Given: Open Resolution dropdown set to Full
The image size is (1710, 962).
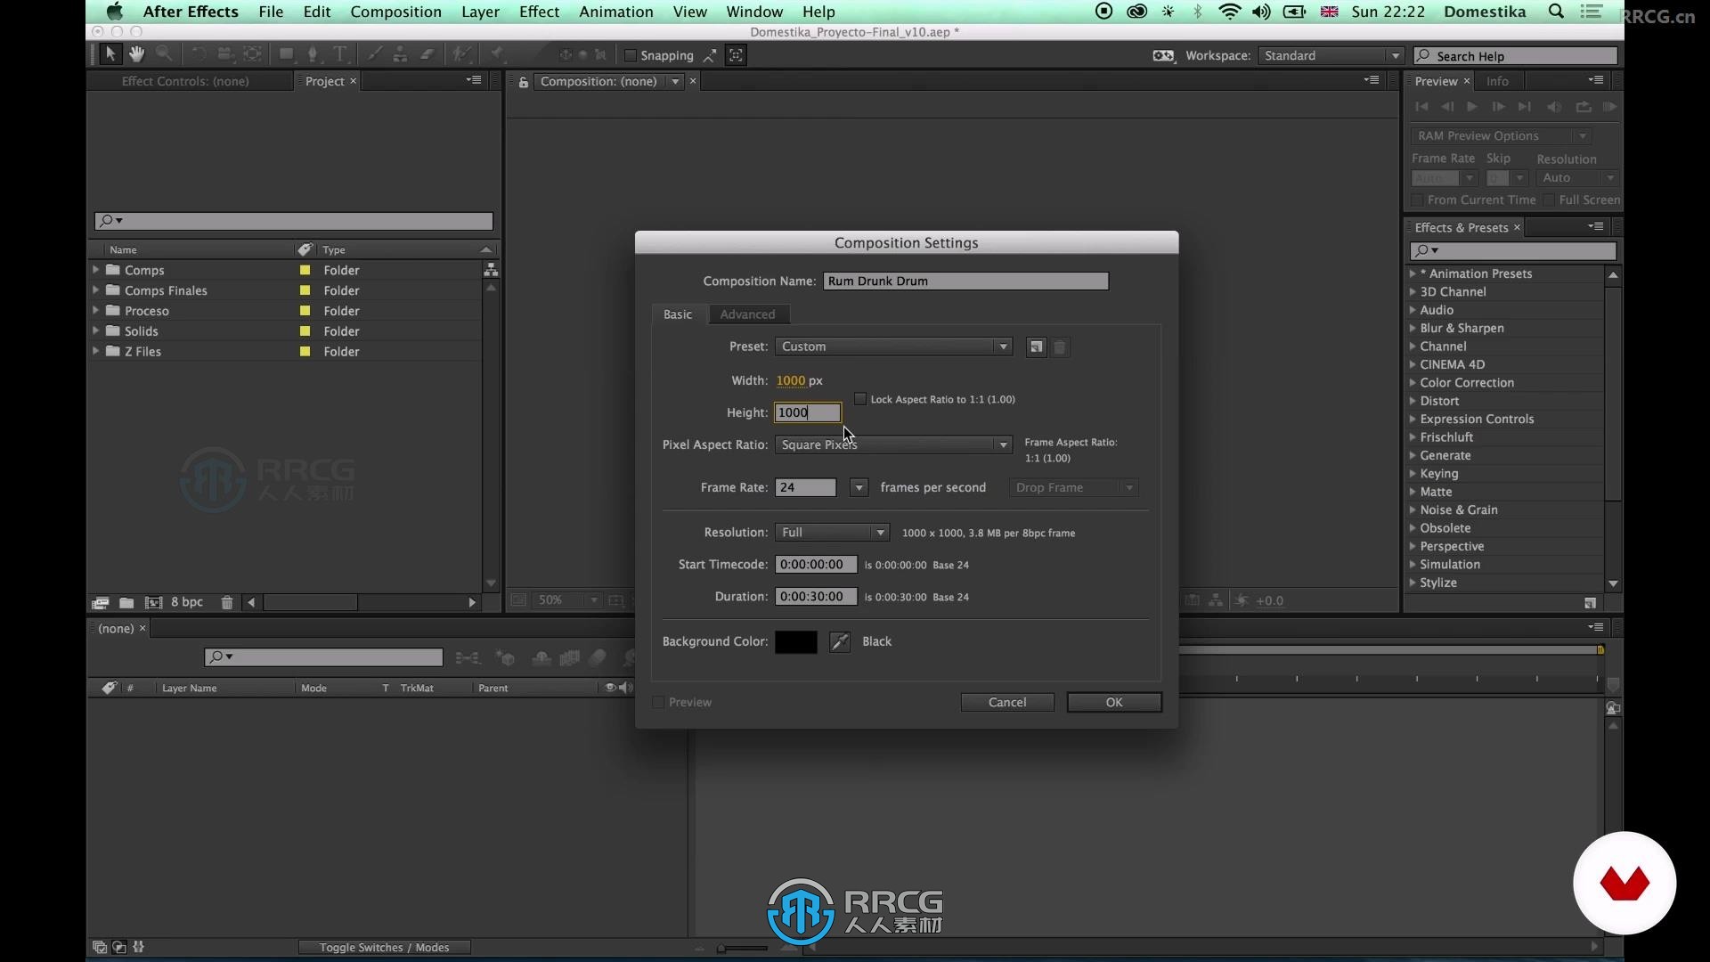Looking at the screenshot, I should pos(832,533).
